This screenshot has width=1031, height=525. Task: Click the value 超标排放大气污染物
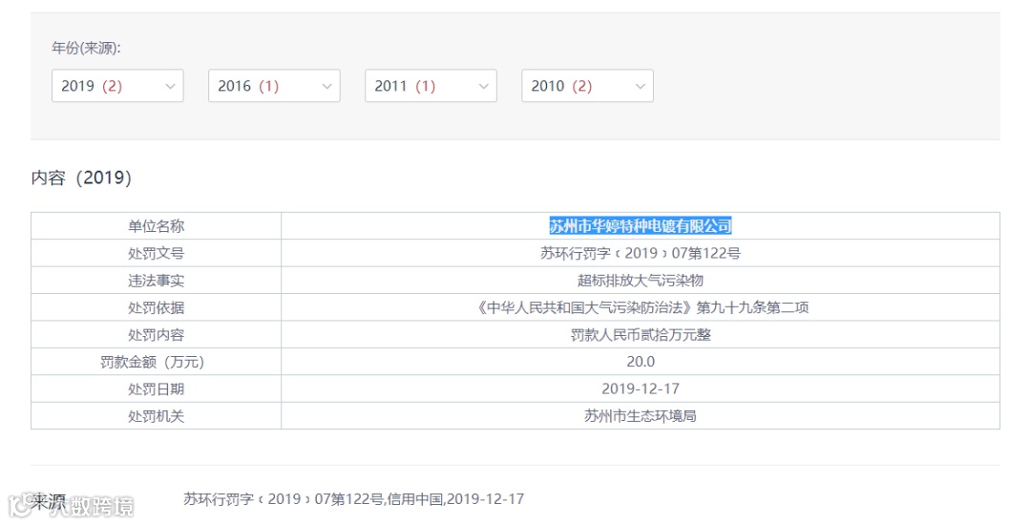tap(641, 281)
